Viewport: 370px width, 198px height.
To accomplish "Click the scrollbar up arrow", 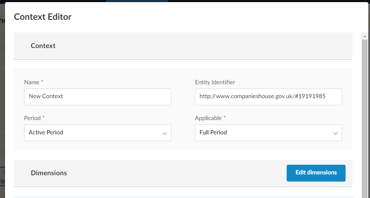I will click(365, 37).
